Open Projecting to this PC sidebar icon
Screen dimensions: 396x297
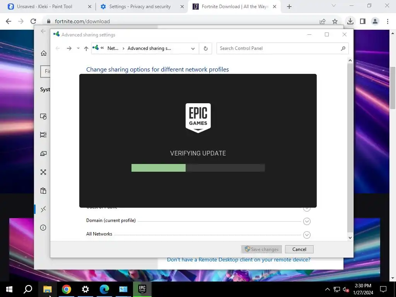[x=43, y=154]
